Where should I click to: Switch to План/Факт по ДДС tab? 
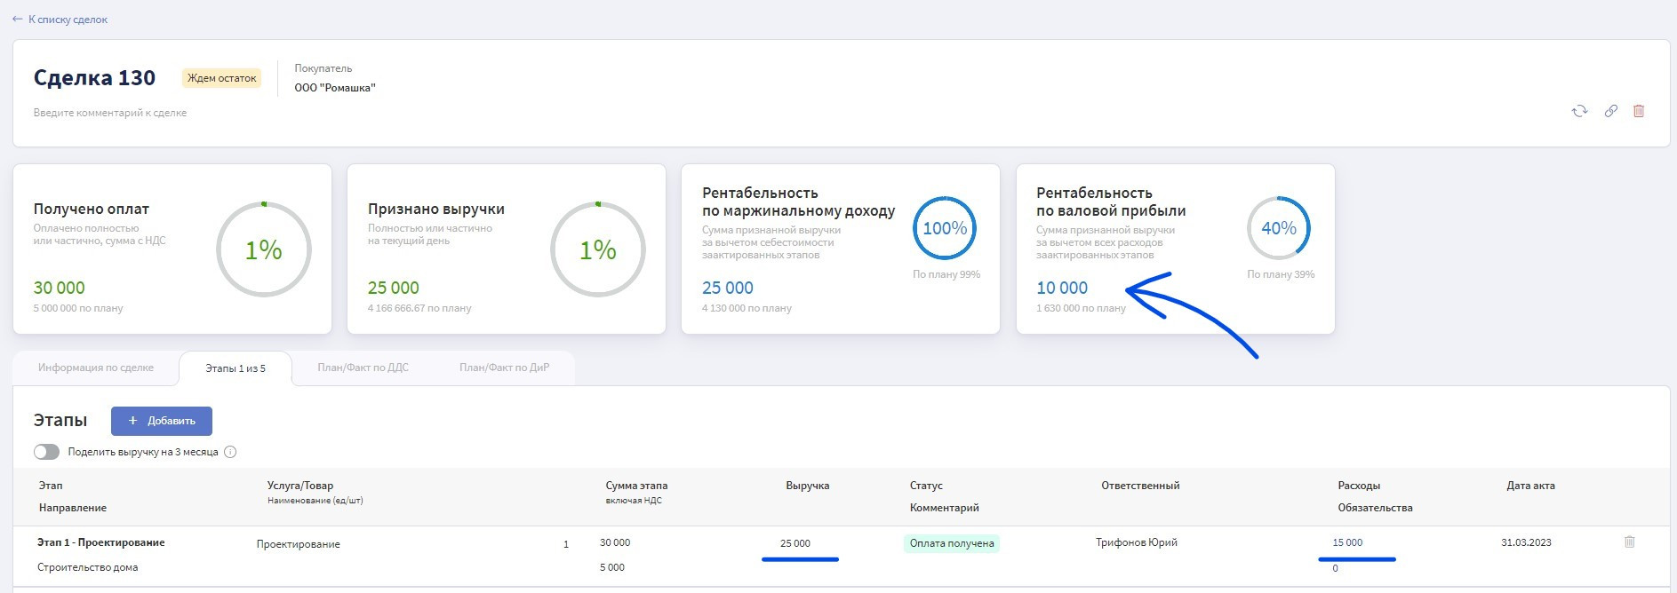(363, 368)
